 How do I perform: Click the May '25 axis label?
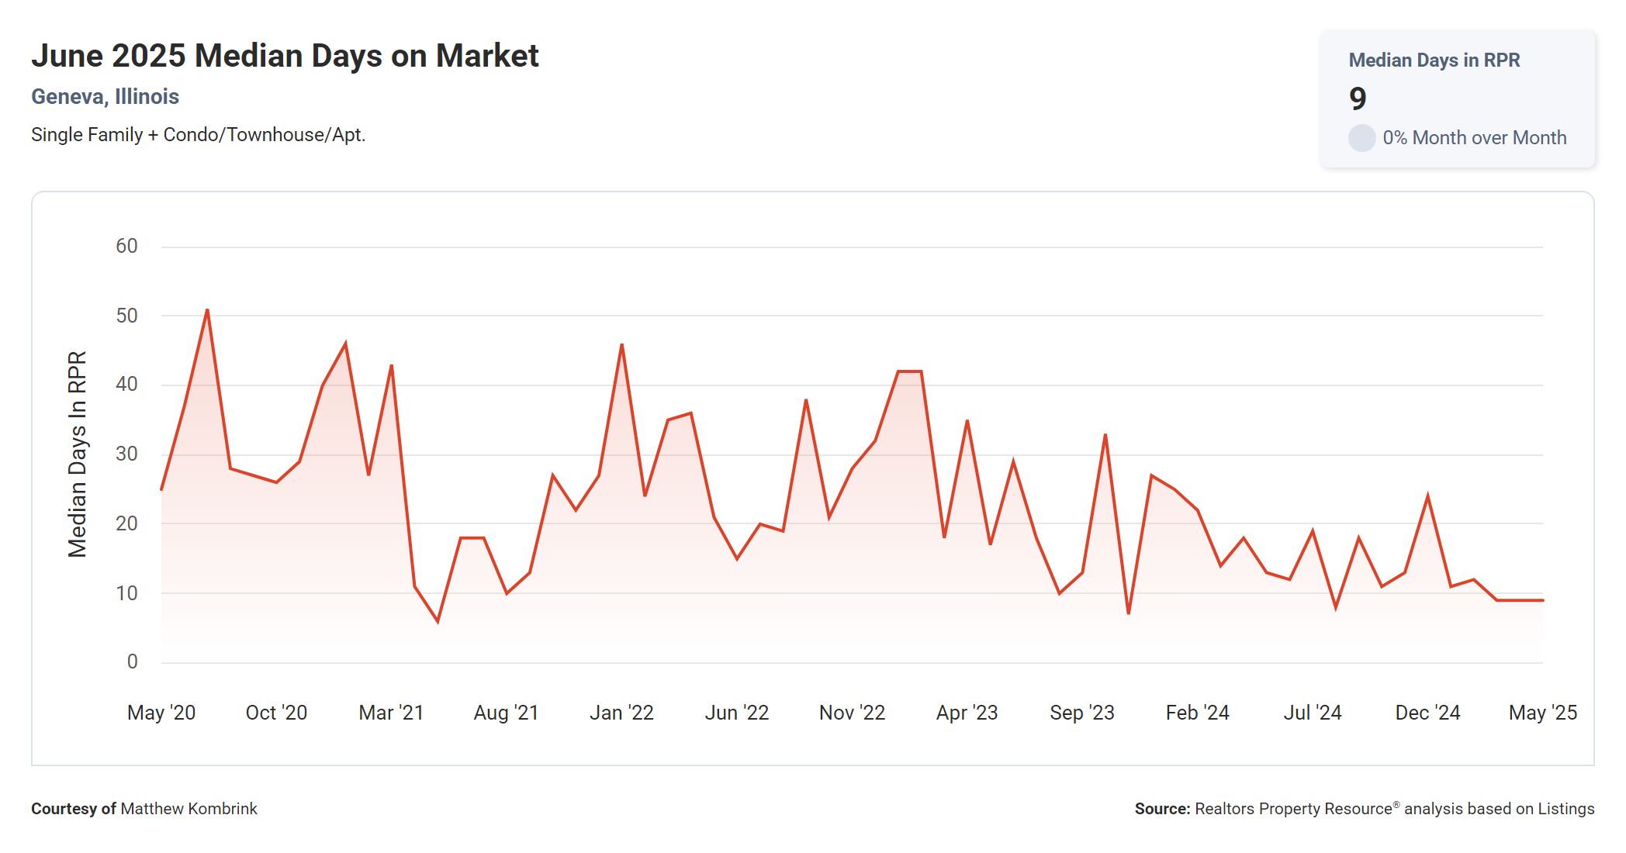tap(1542, 713)
